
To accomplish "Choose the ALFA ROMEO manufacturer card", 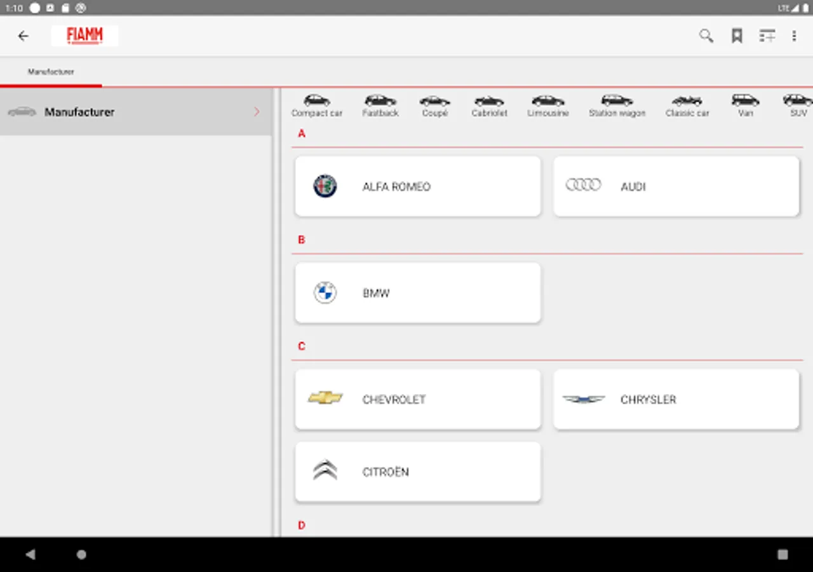I will (418, 186).
